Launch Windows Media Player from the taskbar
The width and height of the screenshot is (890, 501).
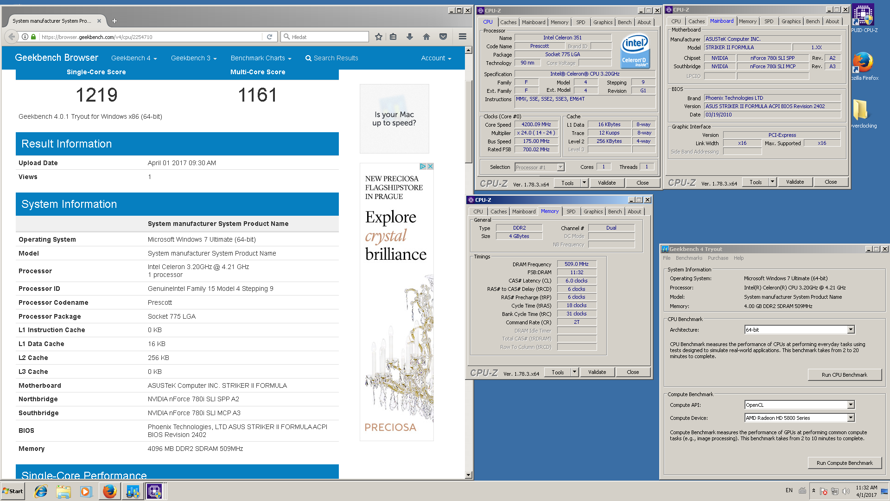coord(86,491)
